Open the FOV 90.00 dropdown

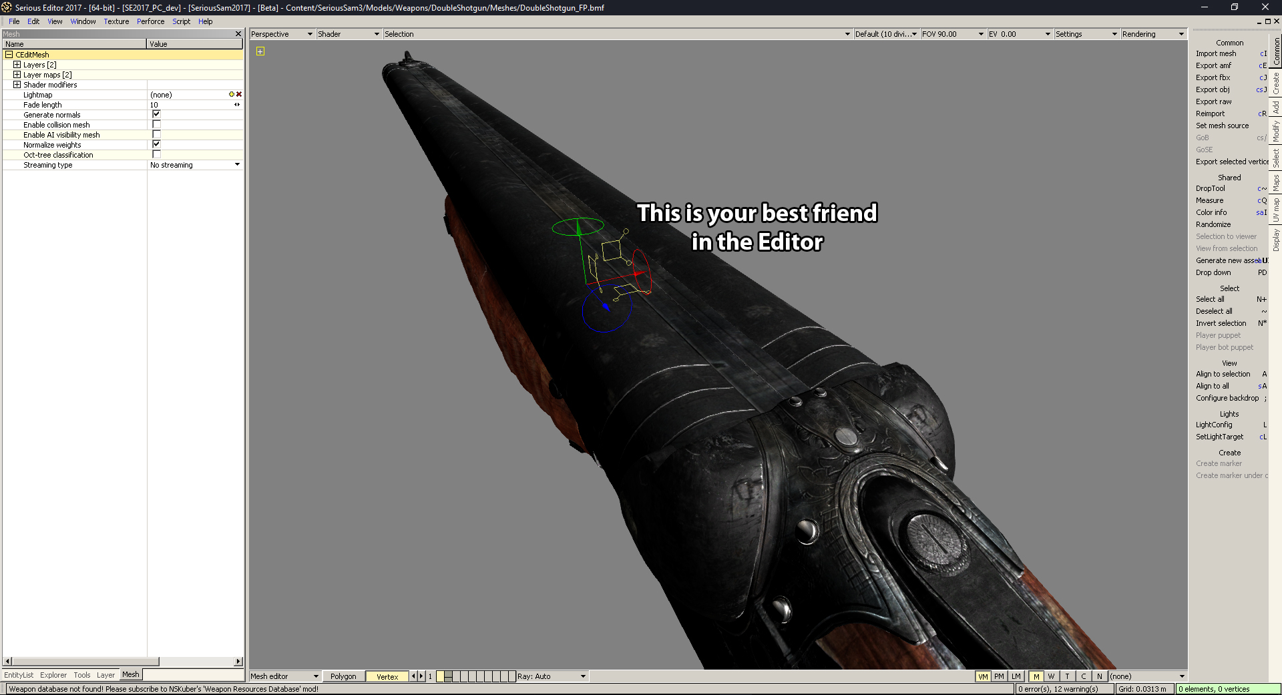coord(953,34)
